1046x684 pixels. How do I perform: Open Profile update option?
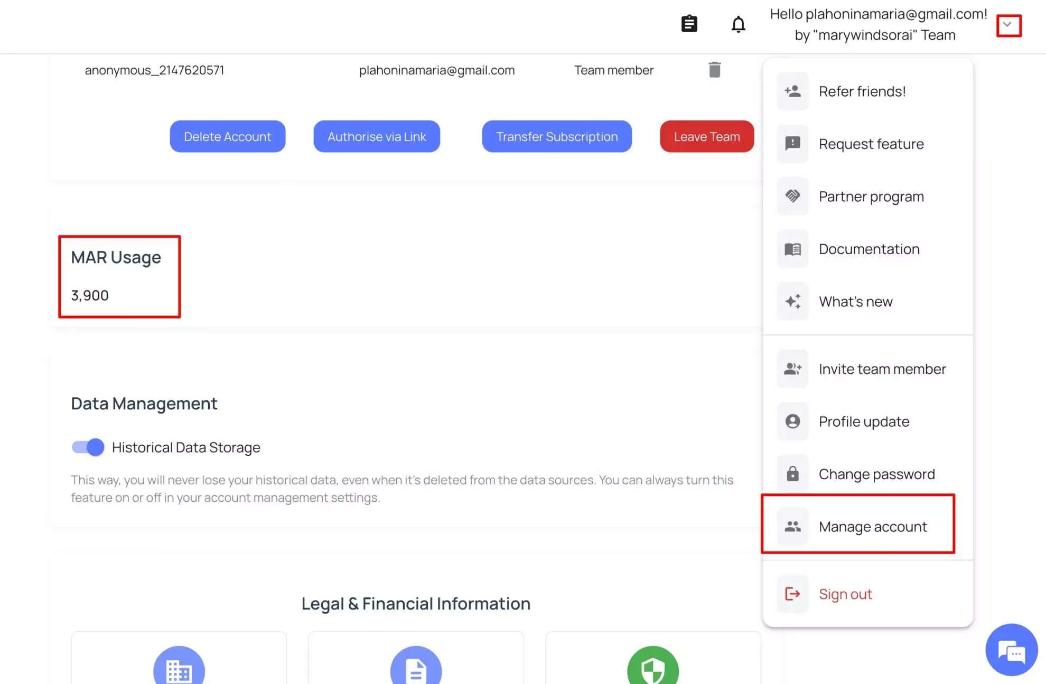click(x=864, y=421)
